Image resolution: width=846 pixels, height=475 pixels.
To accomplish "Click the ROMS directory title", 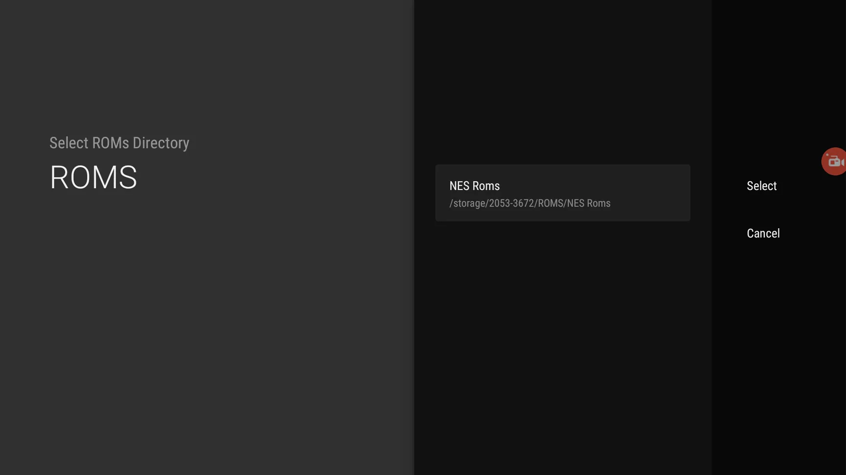I will [x=94, y=177].
